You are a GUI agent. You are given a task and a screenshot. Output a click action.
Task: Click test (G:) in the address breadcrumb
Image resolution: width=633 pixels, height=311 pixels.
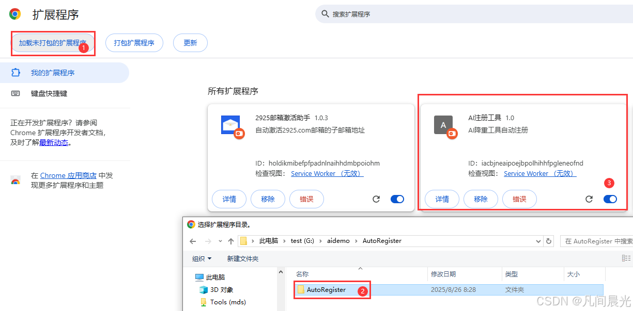[x=303, y=241]
